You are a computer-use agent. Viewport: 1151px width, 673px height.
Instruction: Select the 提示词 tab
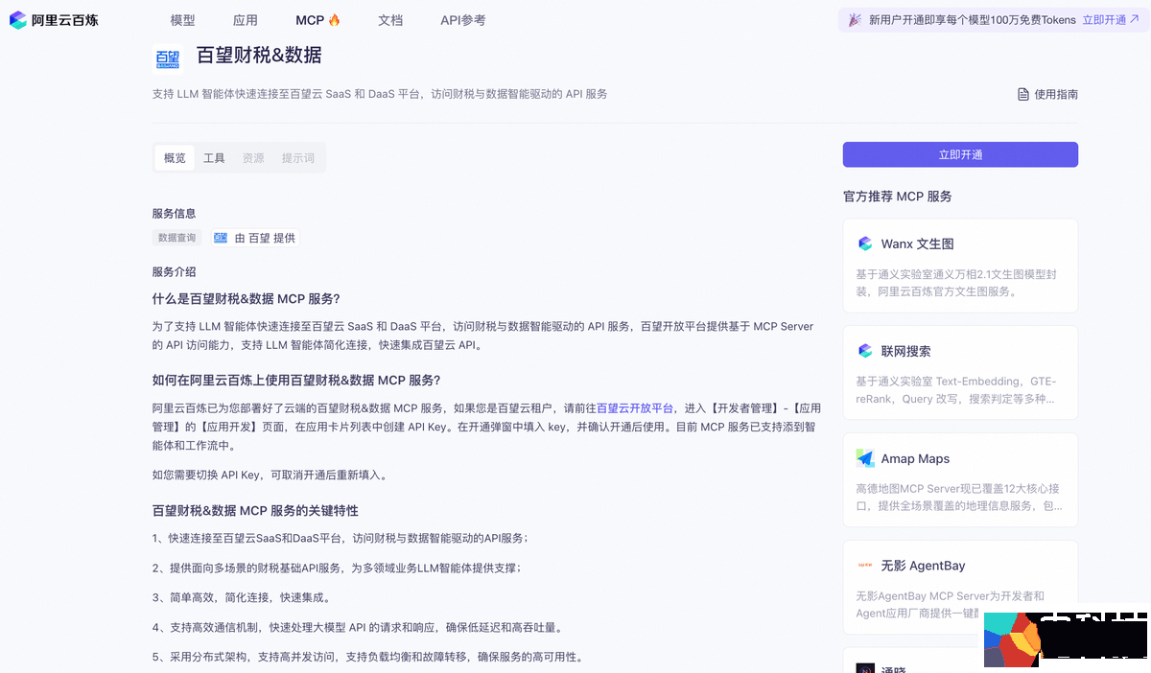pyautogui.click(x=297, y=158)
